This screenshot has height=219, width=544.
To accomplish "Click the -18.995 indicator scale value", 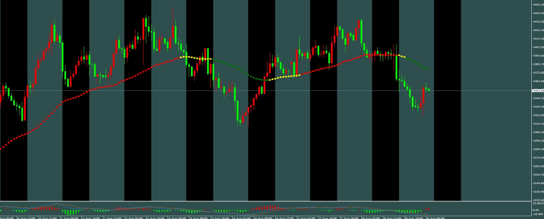I will [538, 215].
